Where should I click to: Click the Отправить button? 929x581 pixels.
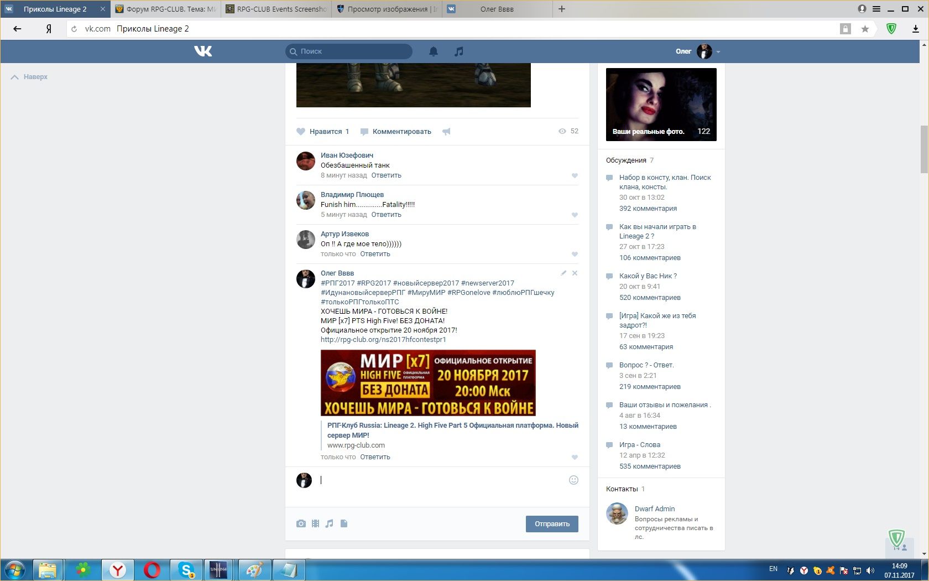pos(552,524)
